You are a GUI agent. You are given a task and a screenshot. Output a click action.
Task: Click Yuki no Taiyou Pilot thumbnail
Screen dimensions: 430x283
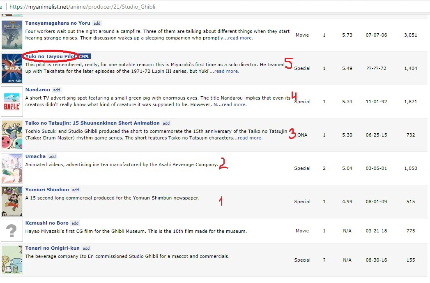point(12,68)
